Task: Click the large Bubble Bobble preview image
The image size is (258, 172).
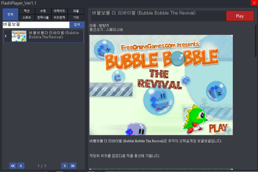Action: pos(161,85)
